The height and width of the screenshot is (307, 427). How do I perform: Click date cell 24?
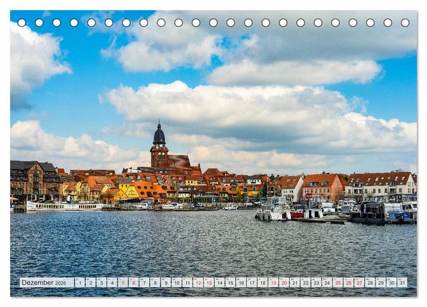click(327, 282)
